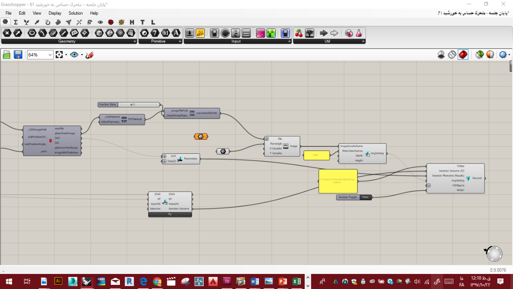Toggle the Boolean Toggle False value
Viewport: 513px width, 289px height.
click(x=365, y=197)
